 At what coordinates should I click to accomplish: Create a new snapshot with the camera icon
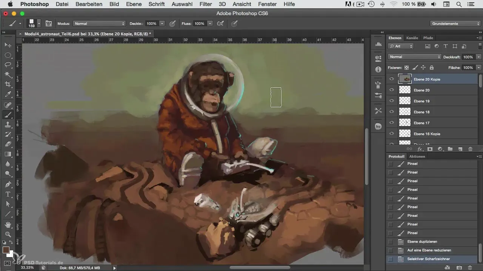point(459,268)
